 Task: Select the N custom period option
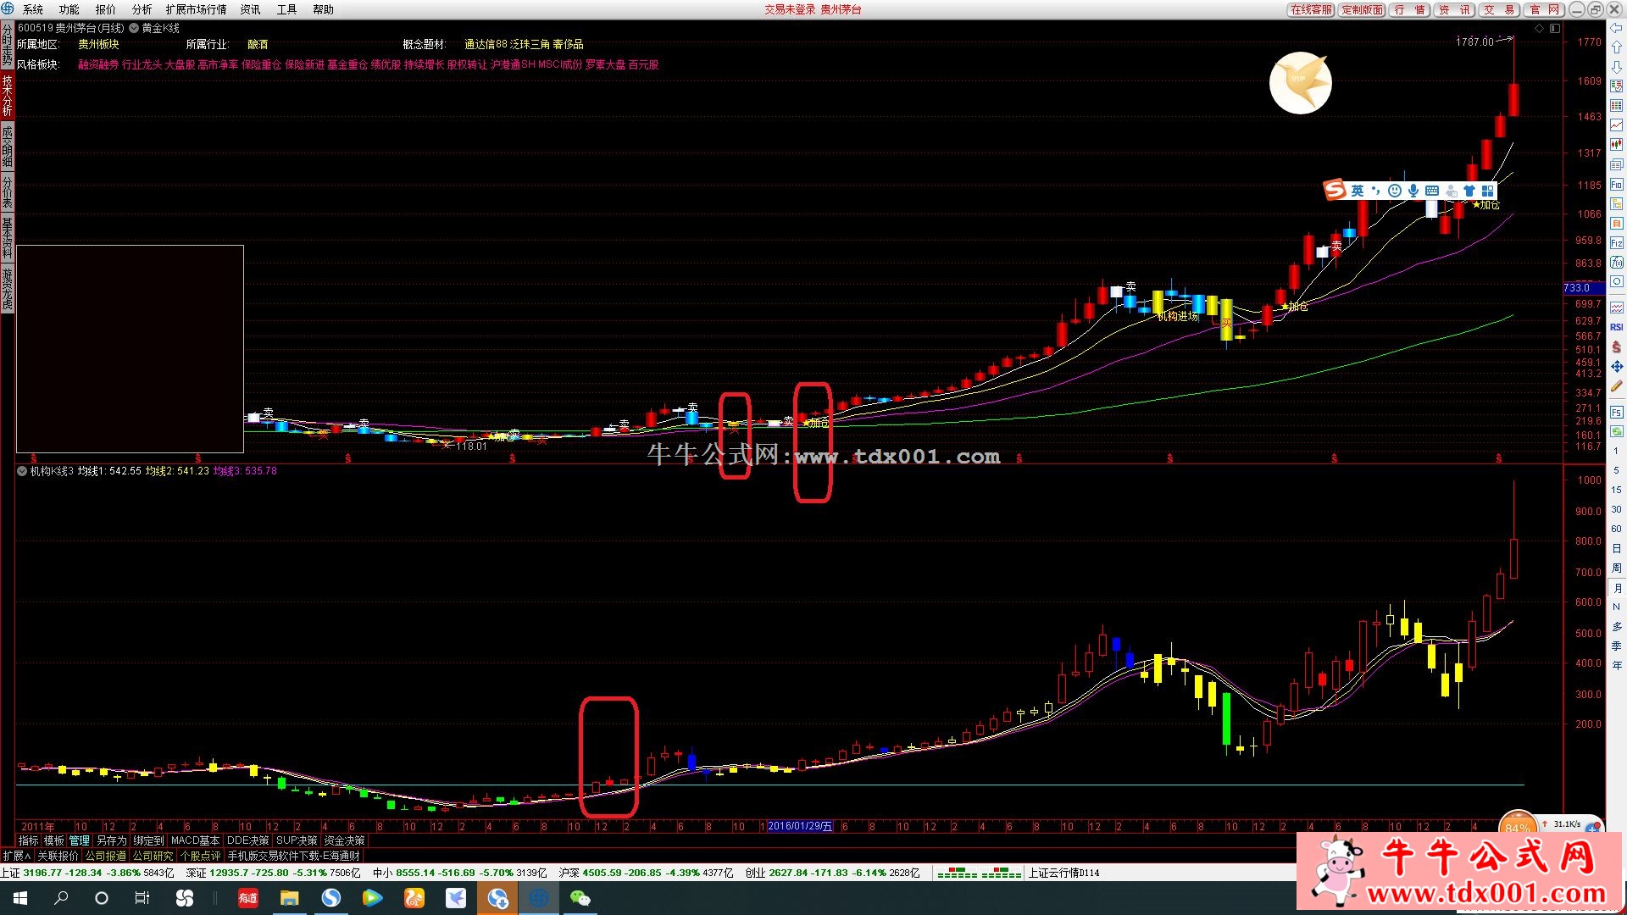1617,607
